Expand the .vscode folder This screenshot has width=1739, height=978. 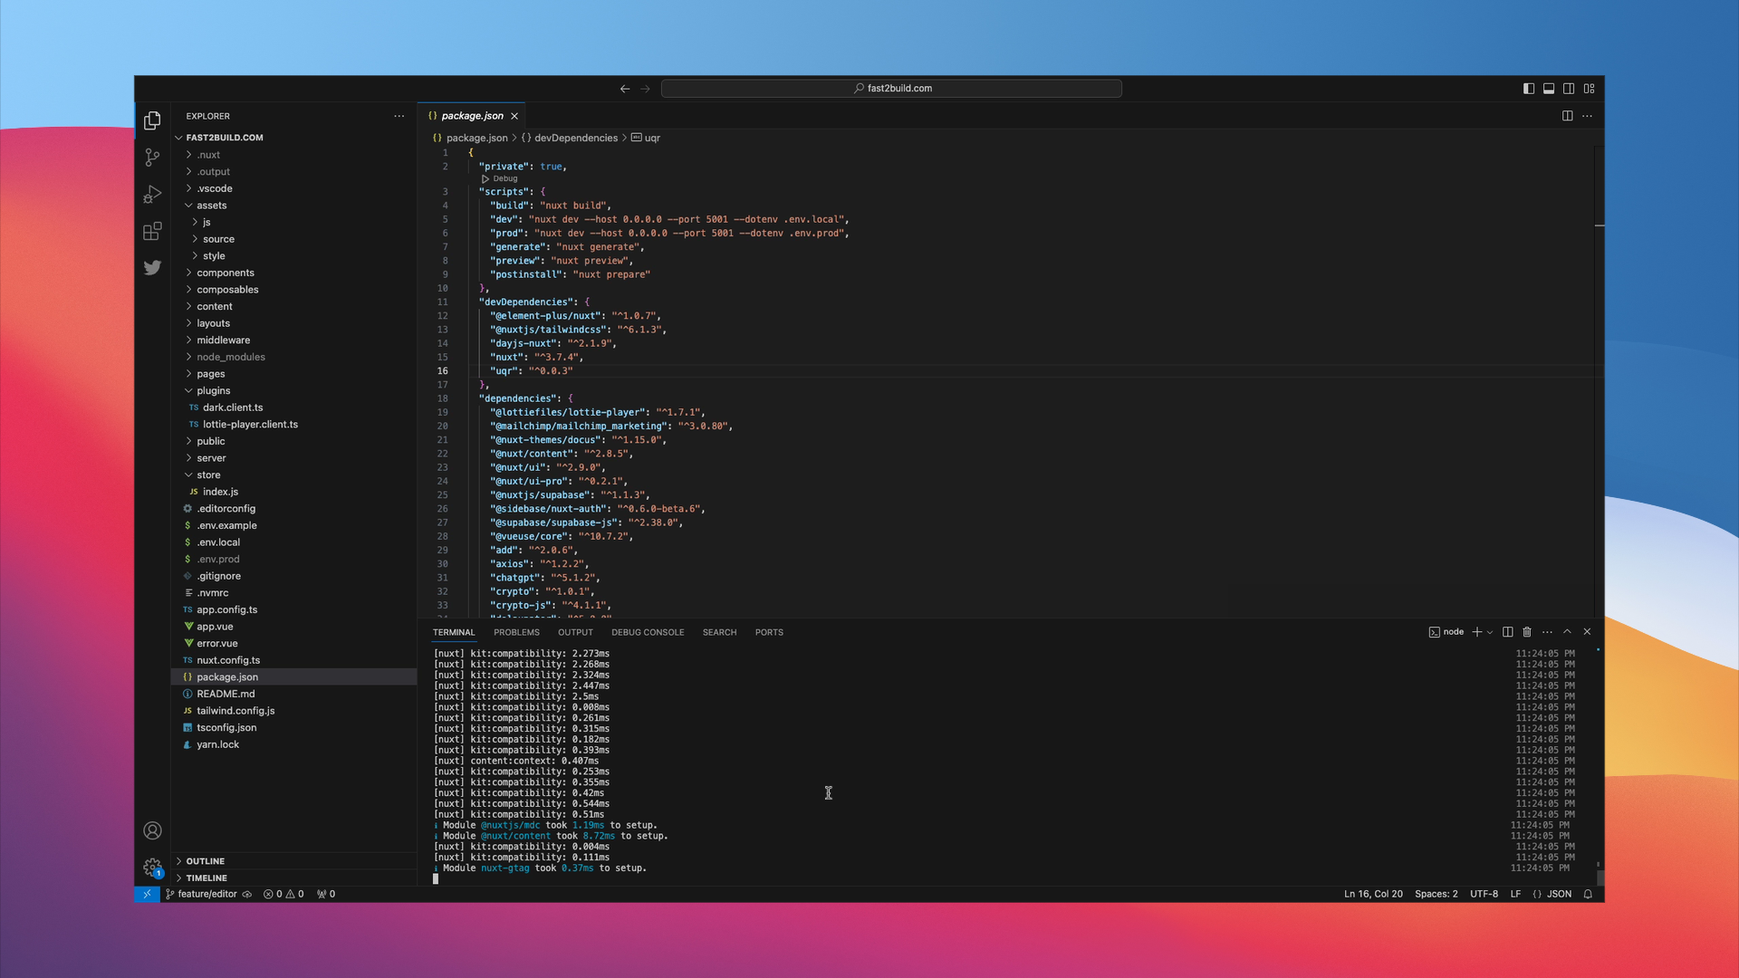pos(293,188)
